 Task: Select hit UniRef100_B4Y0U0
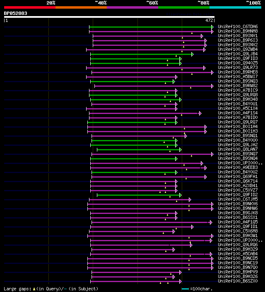238,140
